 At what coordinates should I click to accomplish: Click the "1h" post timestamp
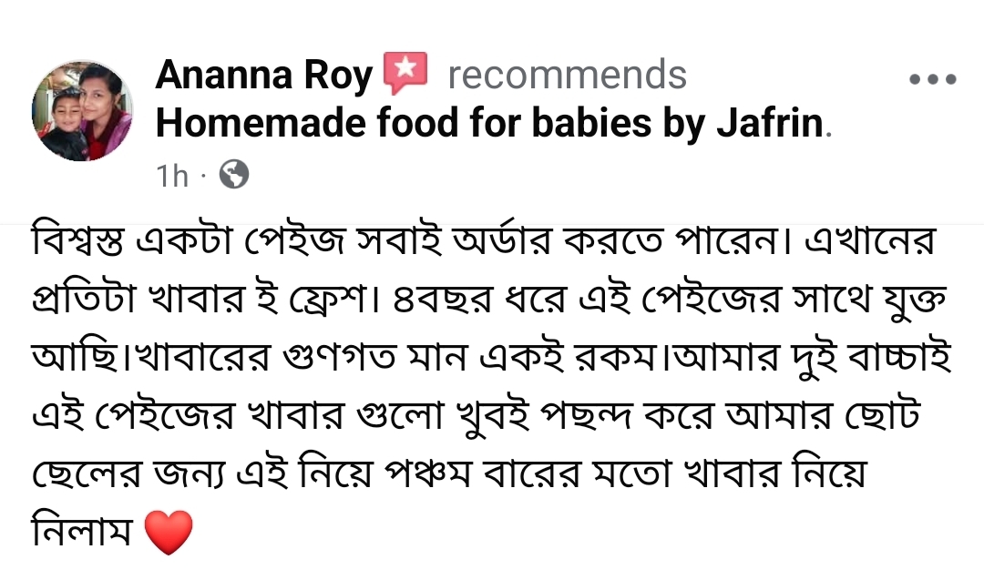pyautogui.click(x=171, y=175)
